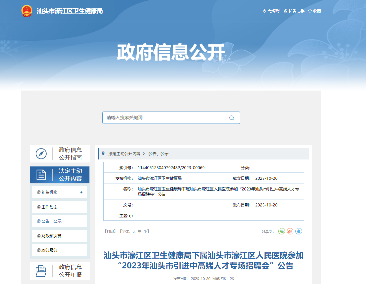Click the document icon beside 法定主动公开内容

41,175
